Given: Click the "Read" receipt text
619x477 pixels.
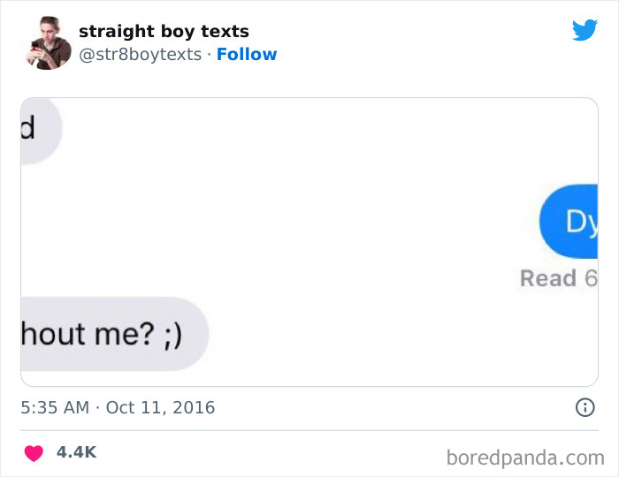Looking at the screenshot, I should pos(547,278).
